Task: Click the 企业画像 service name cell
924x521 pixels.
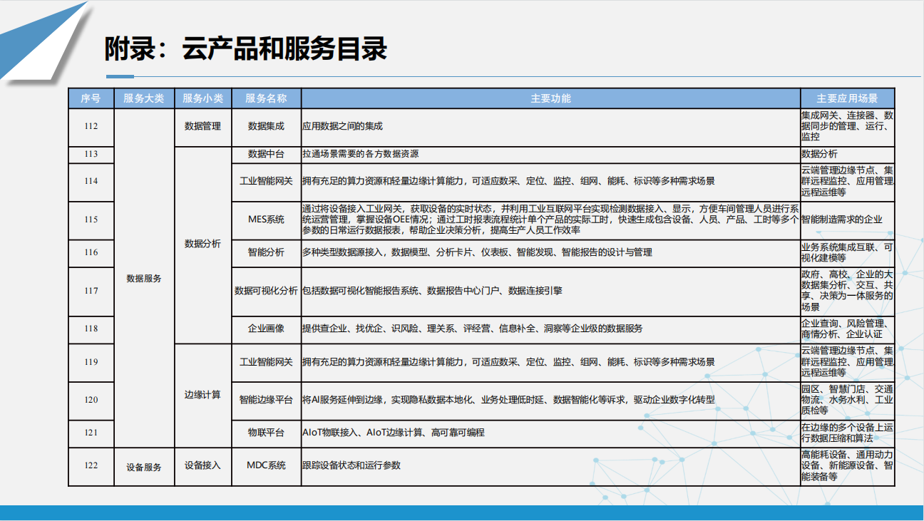Action: 266,329
